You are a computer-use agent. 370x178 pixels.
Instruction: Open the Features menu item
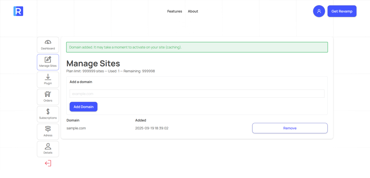tap(175, 11)
